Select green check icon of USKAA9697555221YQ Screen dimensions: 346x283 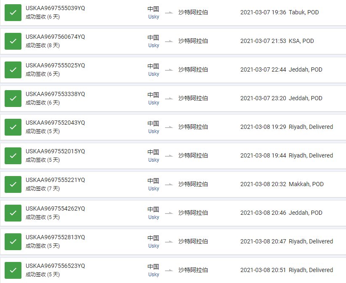coord(13,184)
